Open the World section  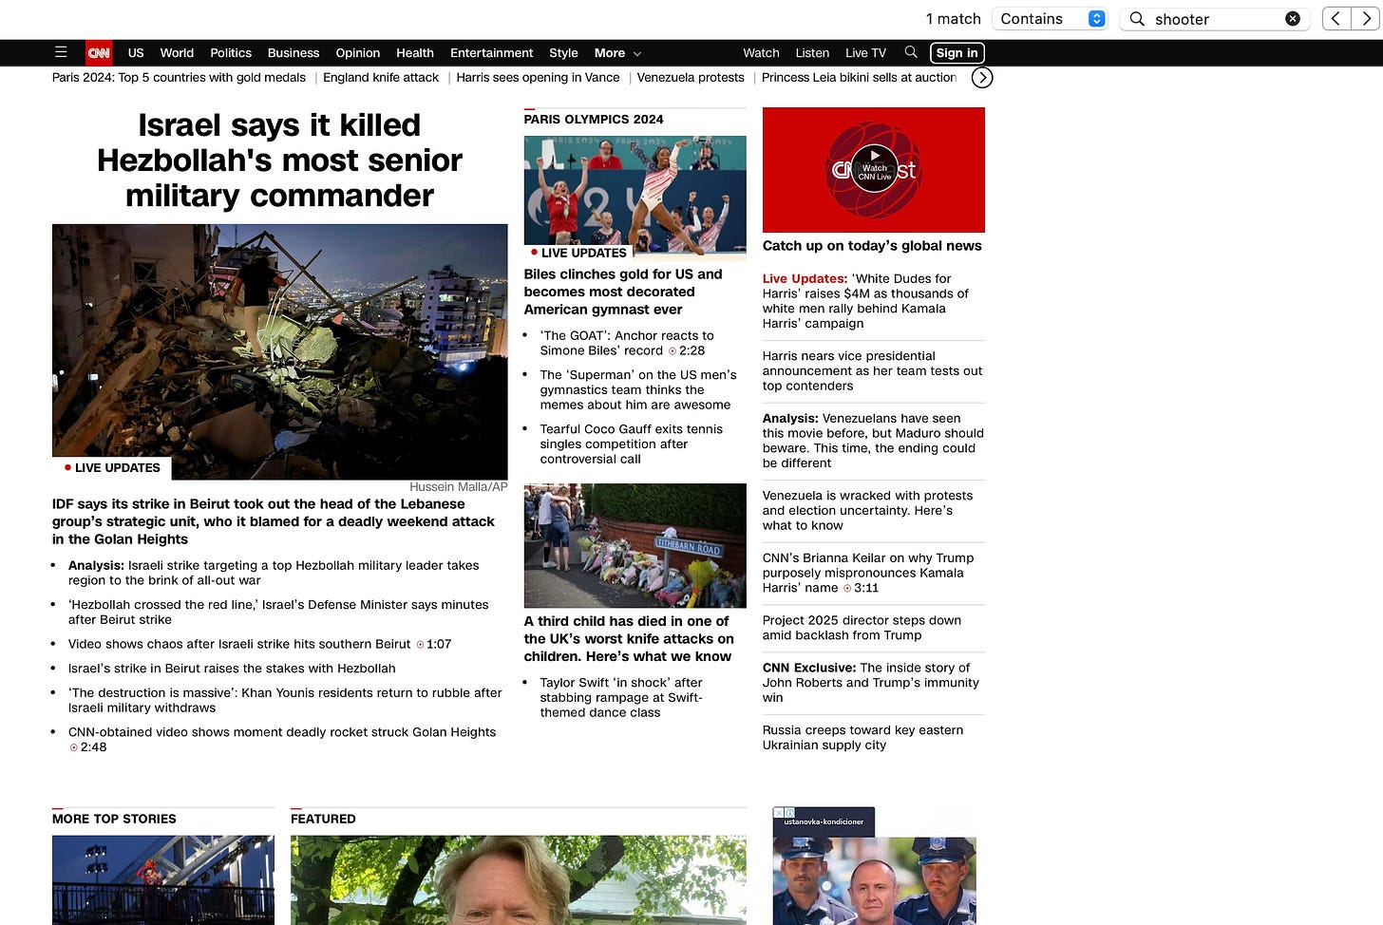click(x=177, y=53)
